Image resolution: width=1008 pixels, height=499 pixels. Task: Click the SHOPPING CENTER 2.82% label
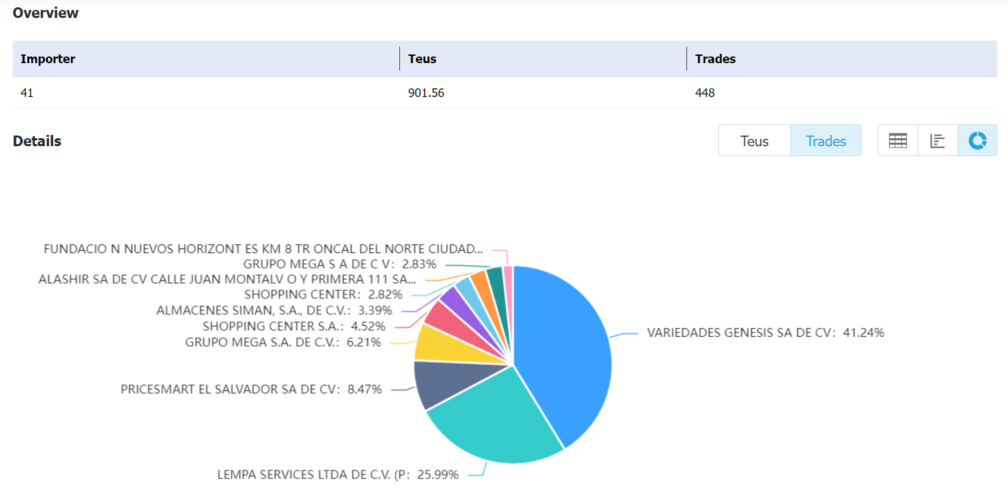(324, 294)
